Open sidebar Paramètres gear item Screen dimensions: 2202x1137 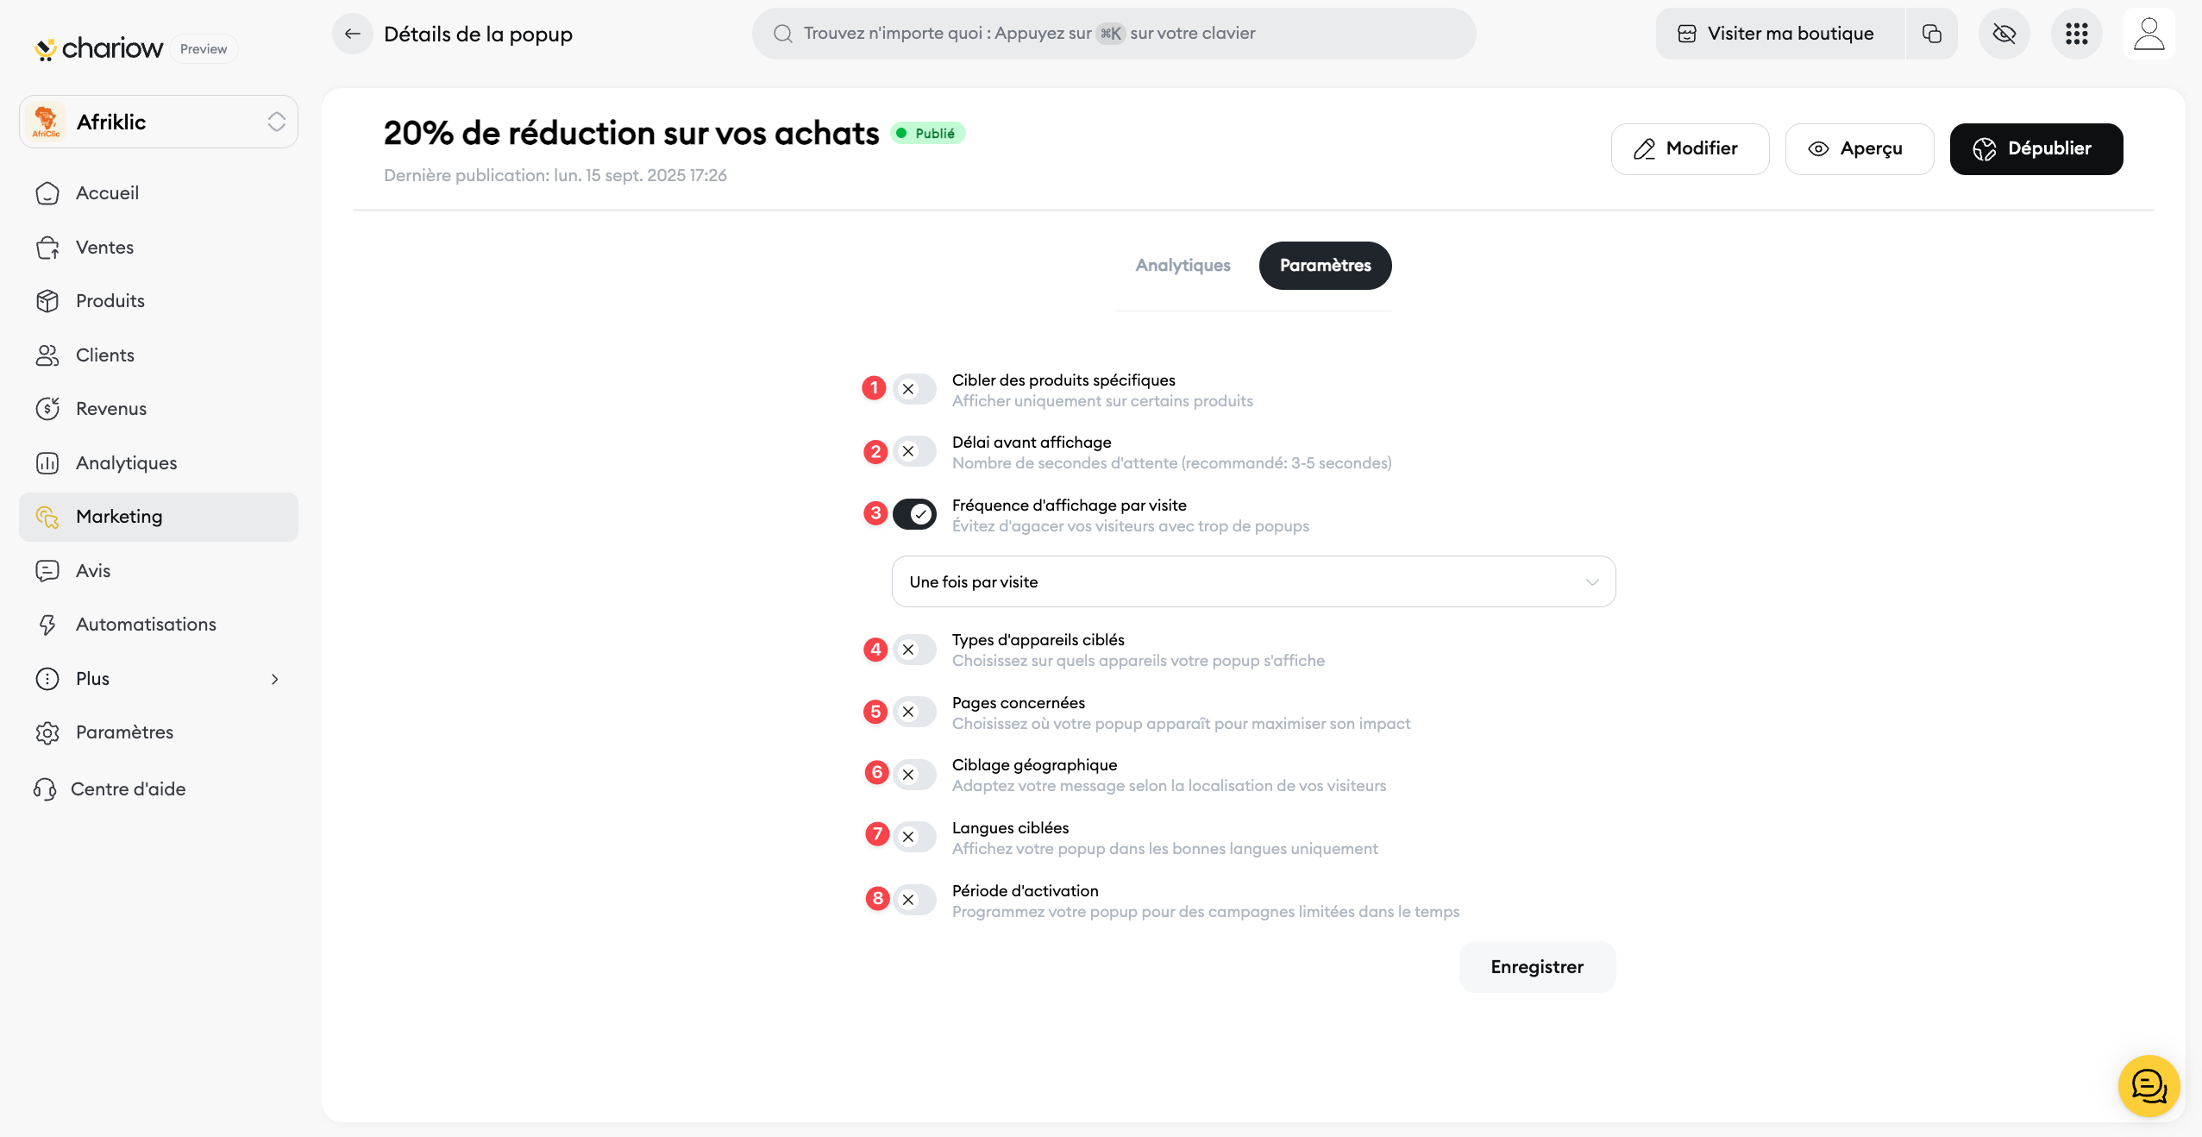coord(124,732)
